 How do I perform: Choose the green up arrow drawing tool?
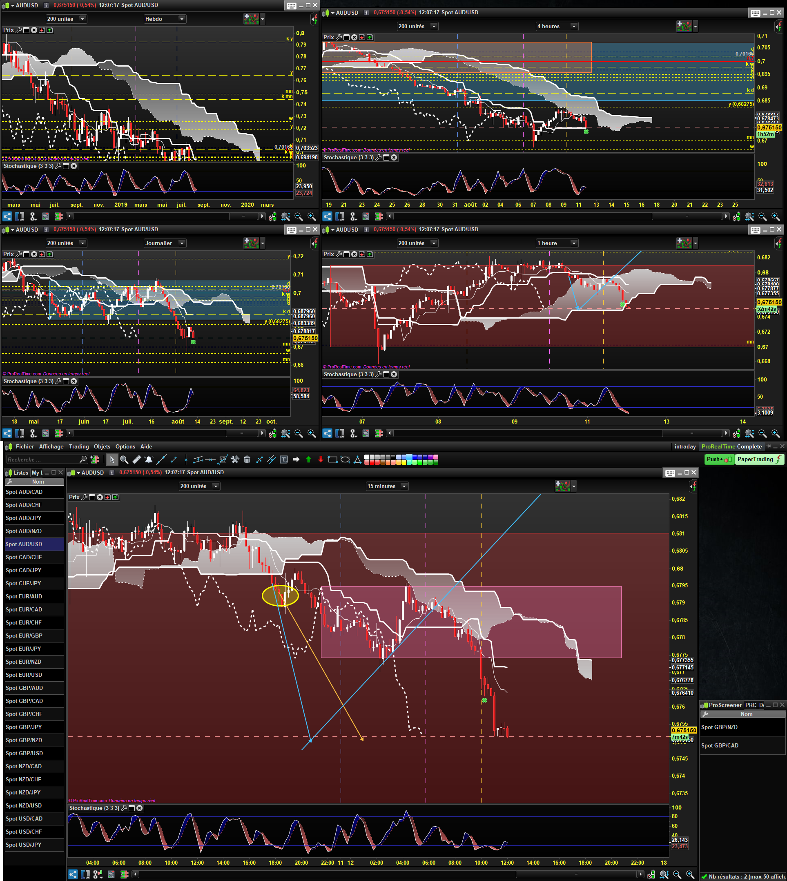(308, 459)
